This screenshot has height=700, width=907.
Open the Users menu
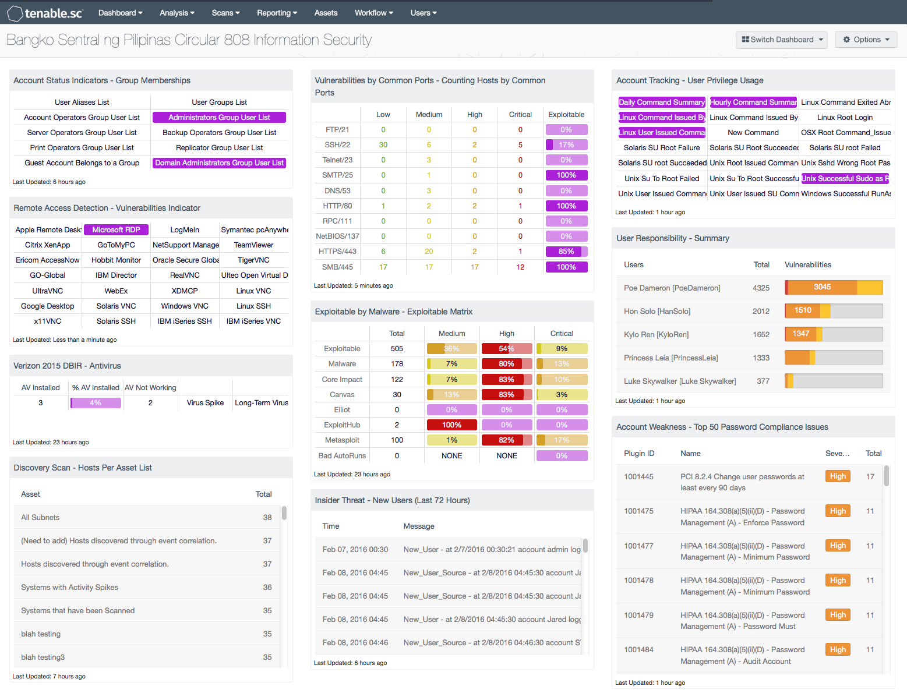point(423,13)
